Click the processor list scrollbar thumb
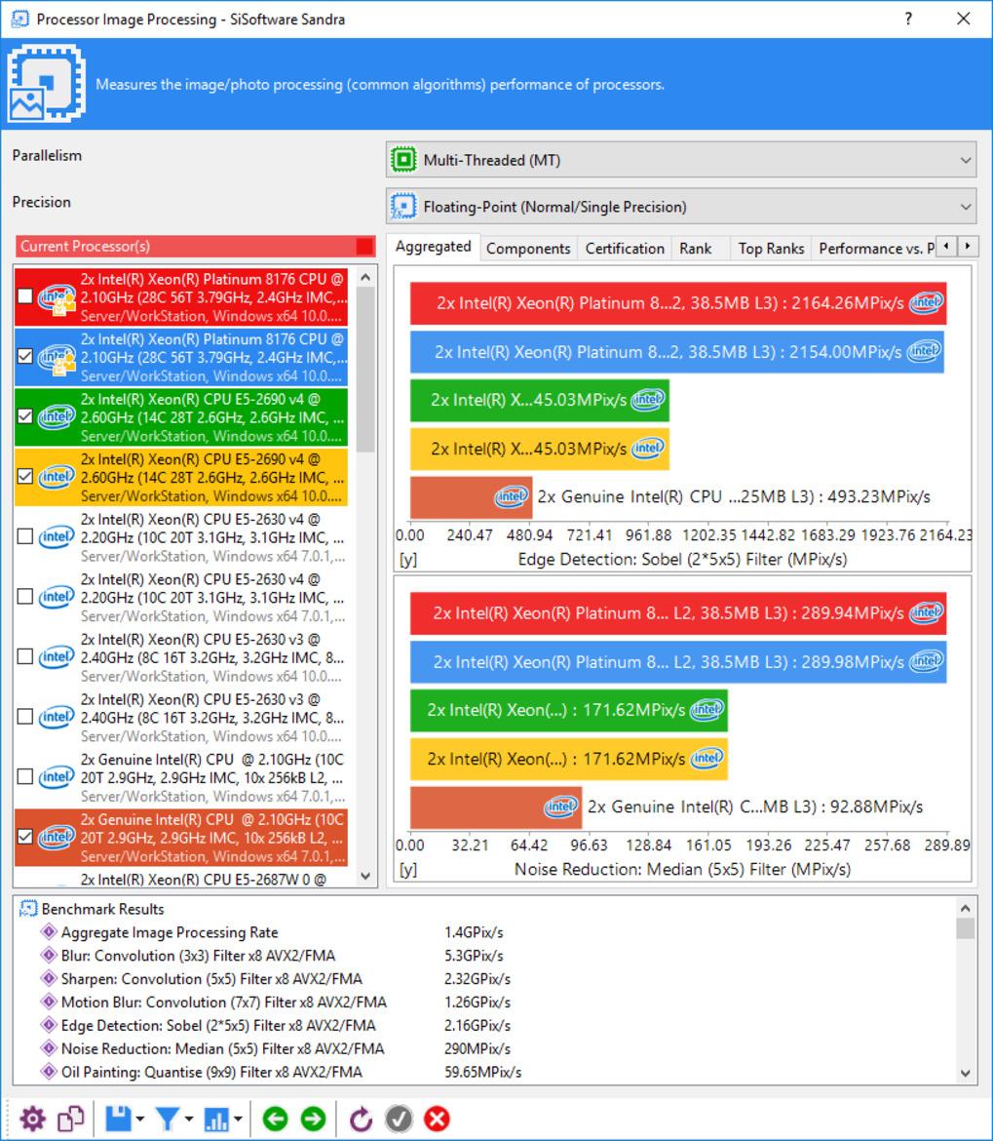Image resolution: width=993 pixels, height=1141 pixels. [x=365, y=370]
